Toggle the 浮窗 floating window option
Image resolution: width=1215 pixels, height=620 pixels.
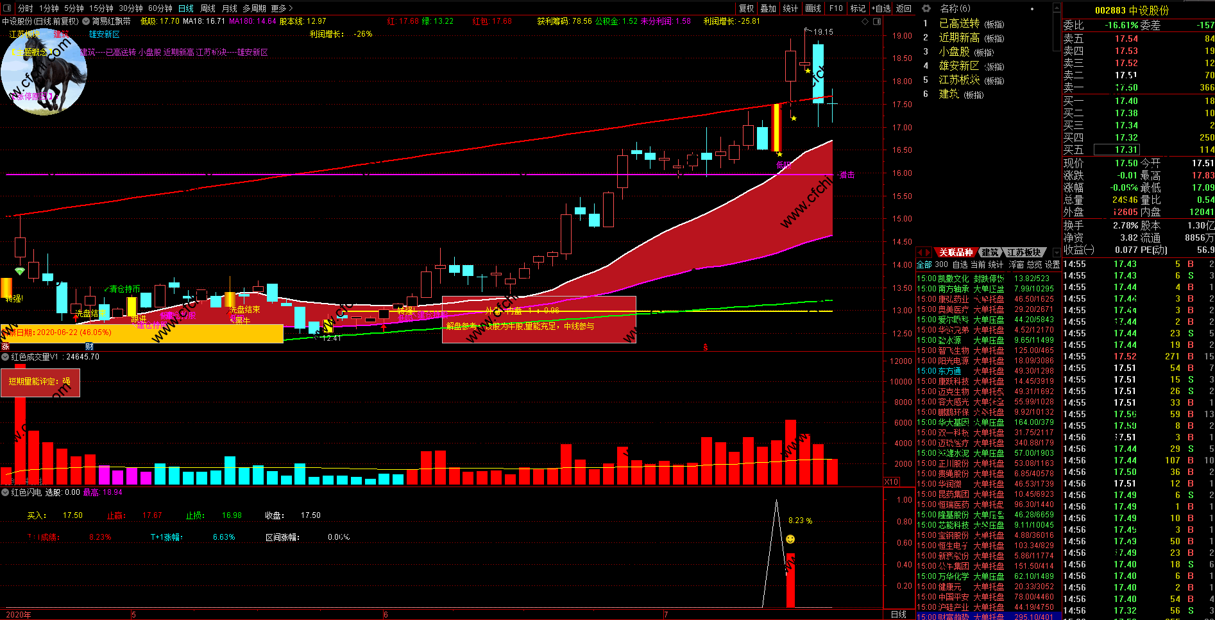(x=1017, y=264)
